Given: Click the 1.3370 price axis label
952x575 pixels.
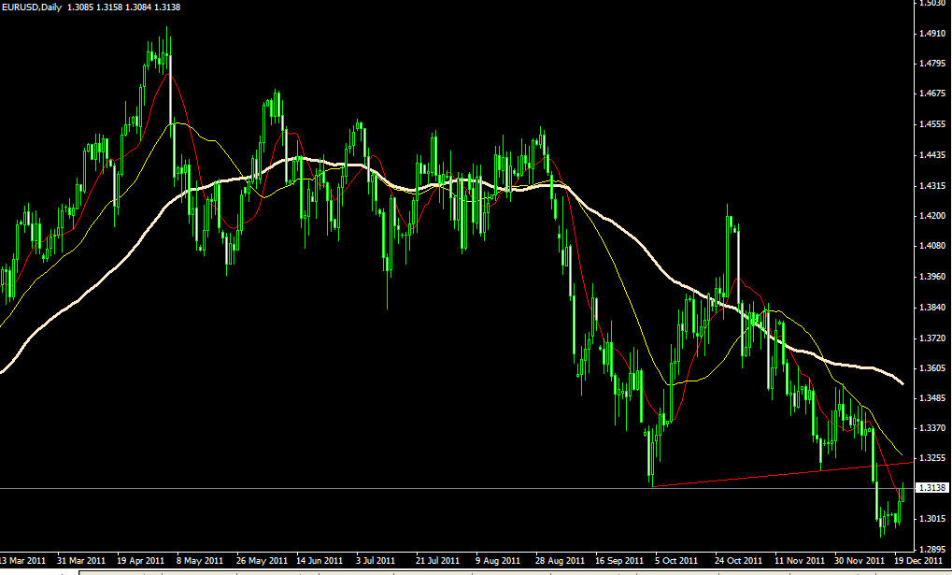Looking at the screenshot, I should coord(932,428).
